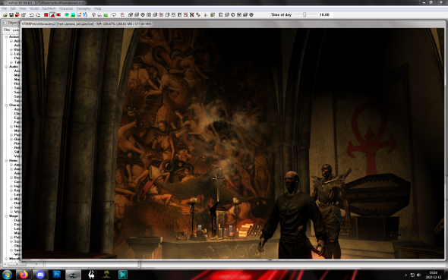The height and width of the screenshot is (280, 448).
Task: Toggle the highlighted red diagonal toolbar button
Action: pos(52,15)
